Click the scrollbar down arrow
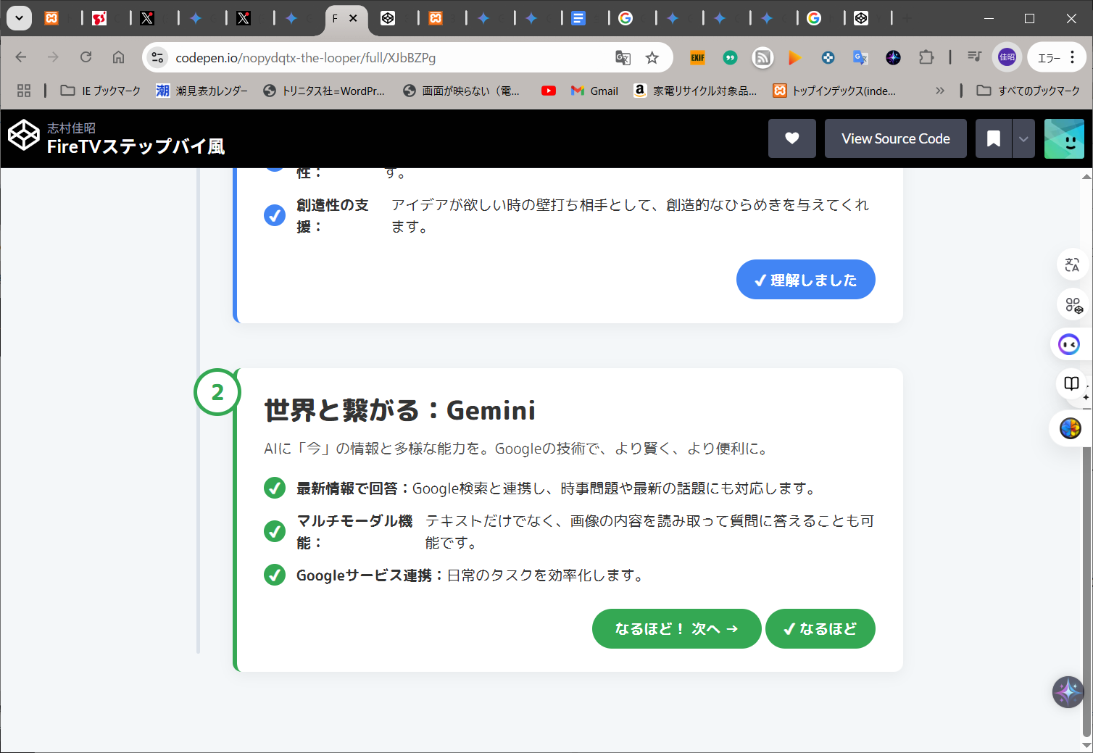The image size is (1093, 753). tap(1086, 746)
